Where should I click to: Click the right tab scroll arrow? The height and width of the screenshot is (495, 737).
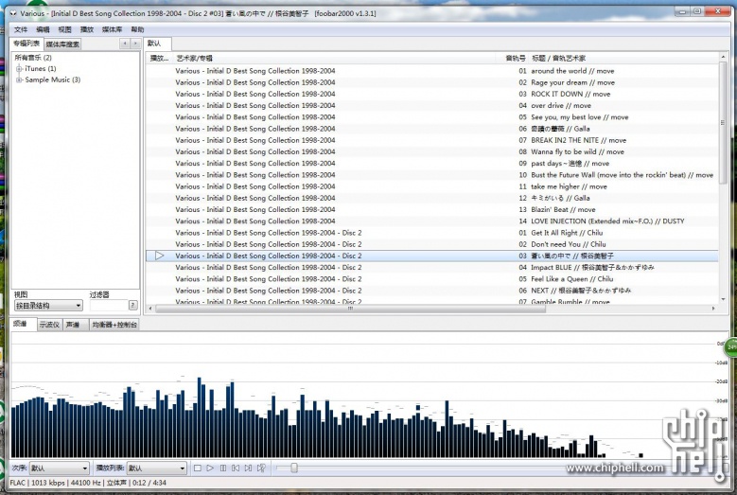pyautogui.click(x=135, y=44)
